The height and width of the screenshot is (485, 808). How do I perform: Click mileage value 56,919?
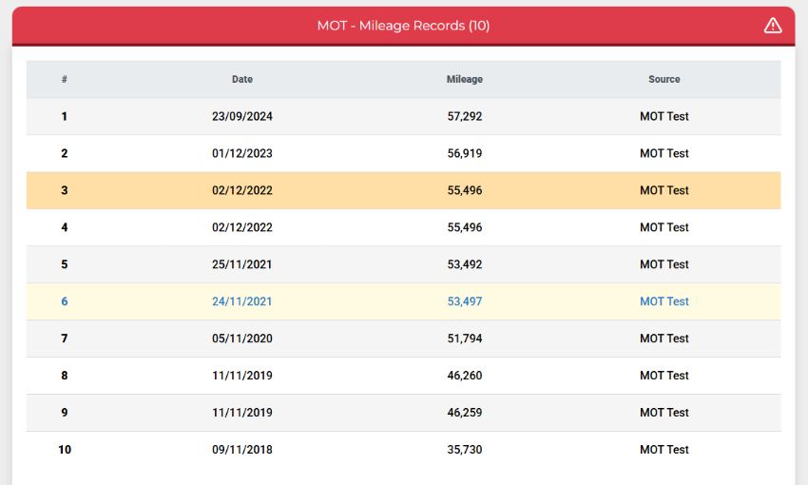pyautogui.click(x=465, y=154)
